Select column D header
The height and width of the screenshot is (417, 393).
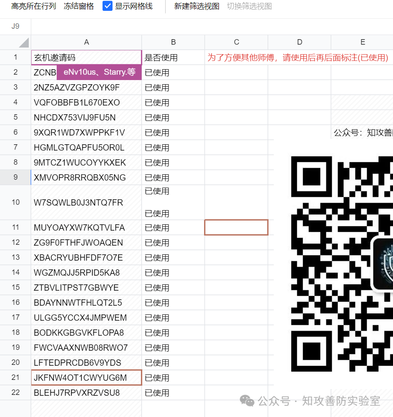300,42
